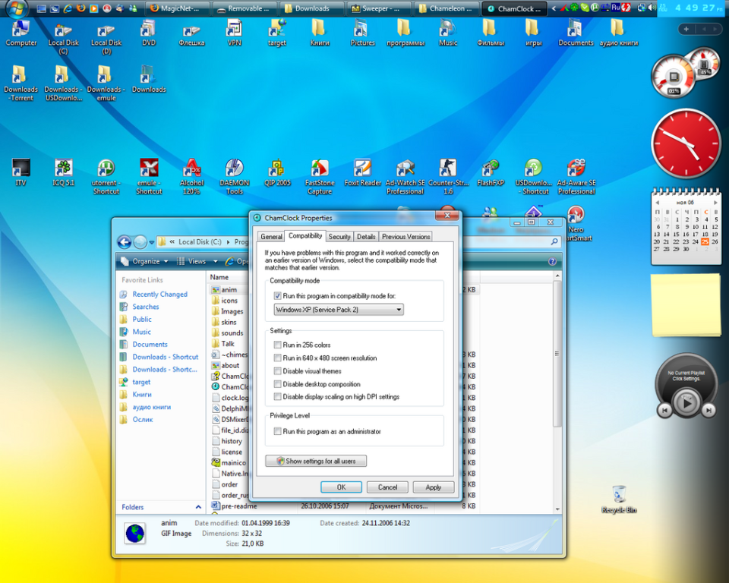Click the Apply button
The image size is (729, 583).
(434, 487)
